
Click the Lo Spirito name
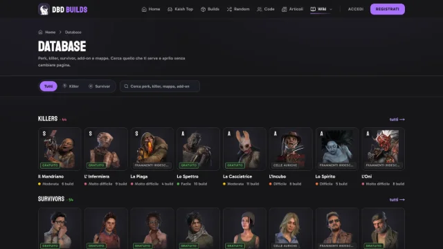click(325, 176)
